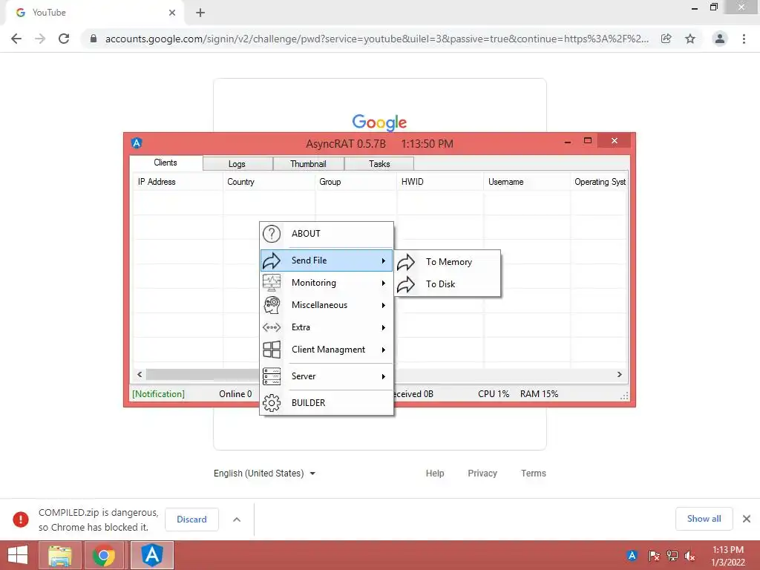
Task: Expand Monitoring submenu arrow
Action: [384, 283]
